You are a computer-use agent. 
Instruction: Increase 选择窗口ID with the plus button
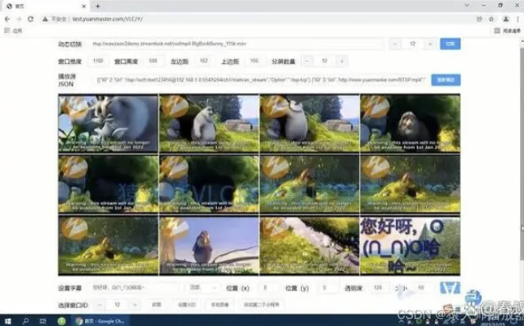tap(134, 305)
